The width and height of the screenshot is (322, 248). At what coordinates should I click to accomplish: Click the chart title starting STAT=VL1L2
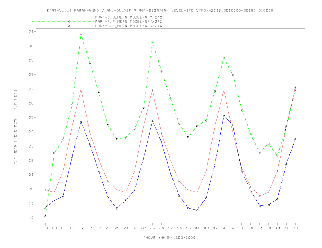[160, 11]
